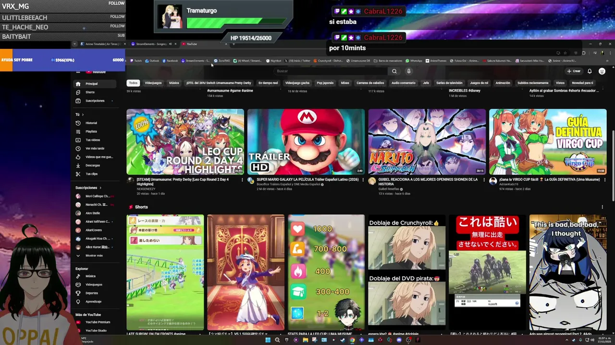Open YouTube Premium link
Viewport: 615px width, 345px height.
[95, 322]
